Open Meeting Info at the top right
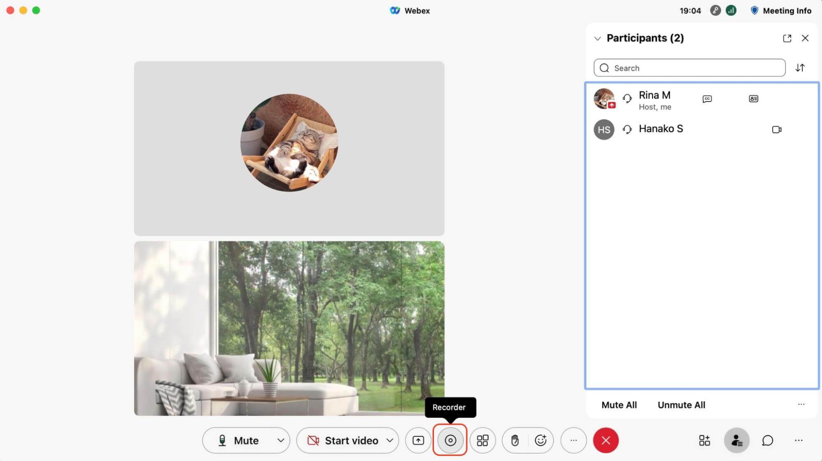Viewport: 822px width, 461px height. [x=781, y=11]
